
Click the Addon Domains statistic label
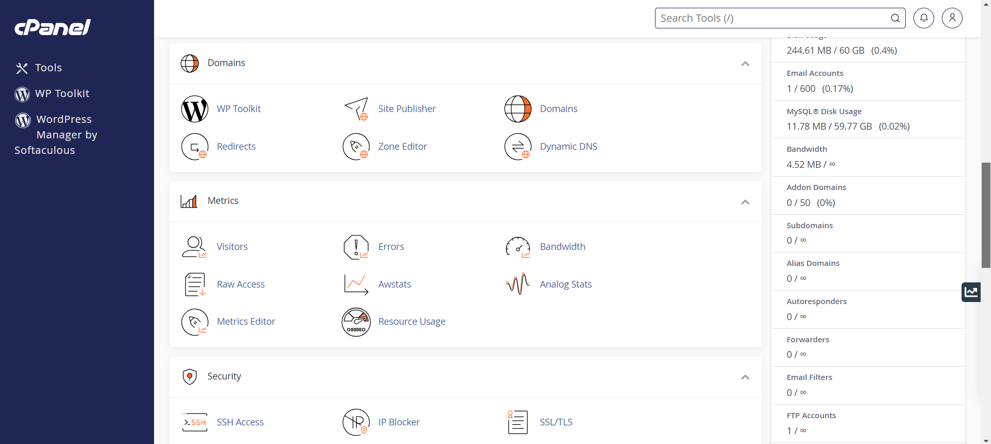tap(817, 187)
